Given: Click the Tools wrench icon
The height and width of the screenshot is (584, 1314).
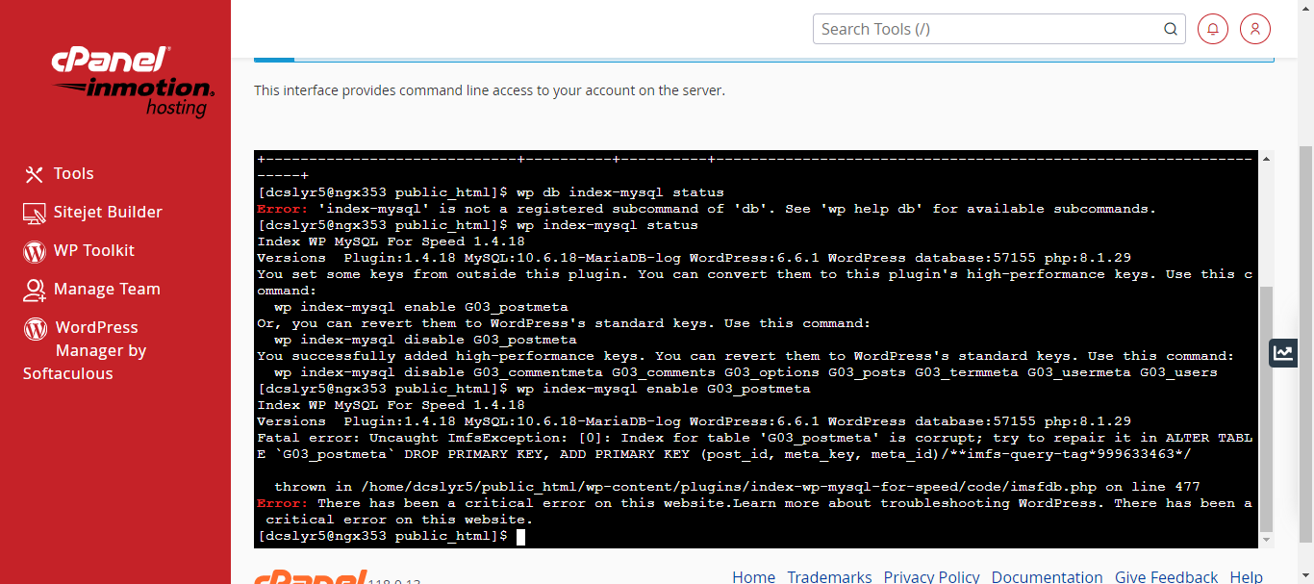Looking at the screenshot, I should (35, 174).
